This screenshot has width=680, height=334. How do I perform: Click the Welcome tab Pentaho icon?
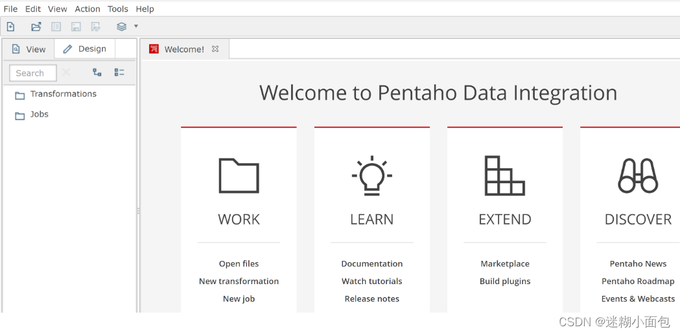pos(154,49)
